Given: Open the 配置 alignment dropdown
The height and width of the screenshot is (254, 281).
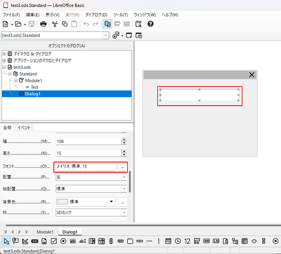Looking at the screenshot, I should (124, 177).
